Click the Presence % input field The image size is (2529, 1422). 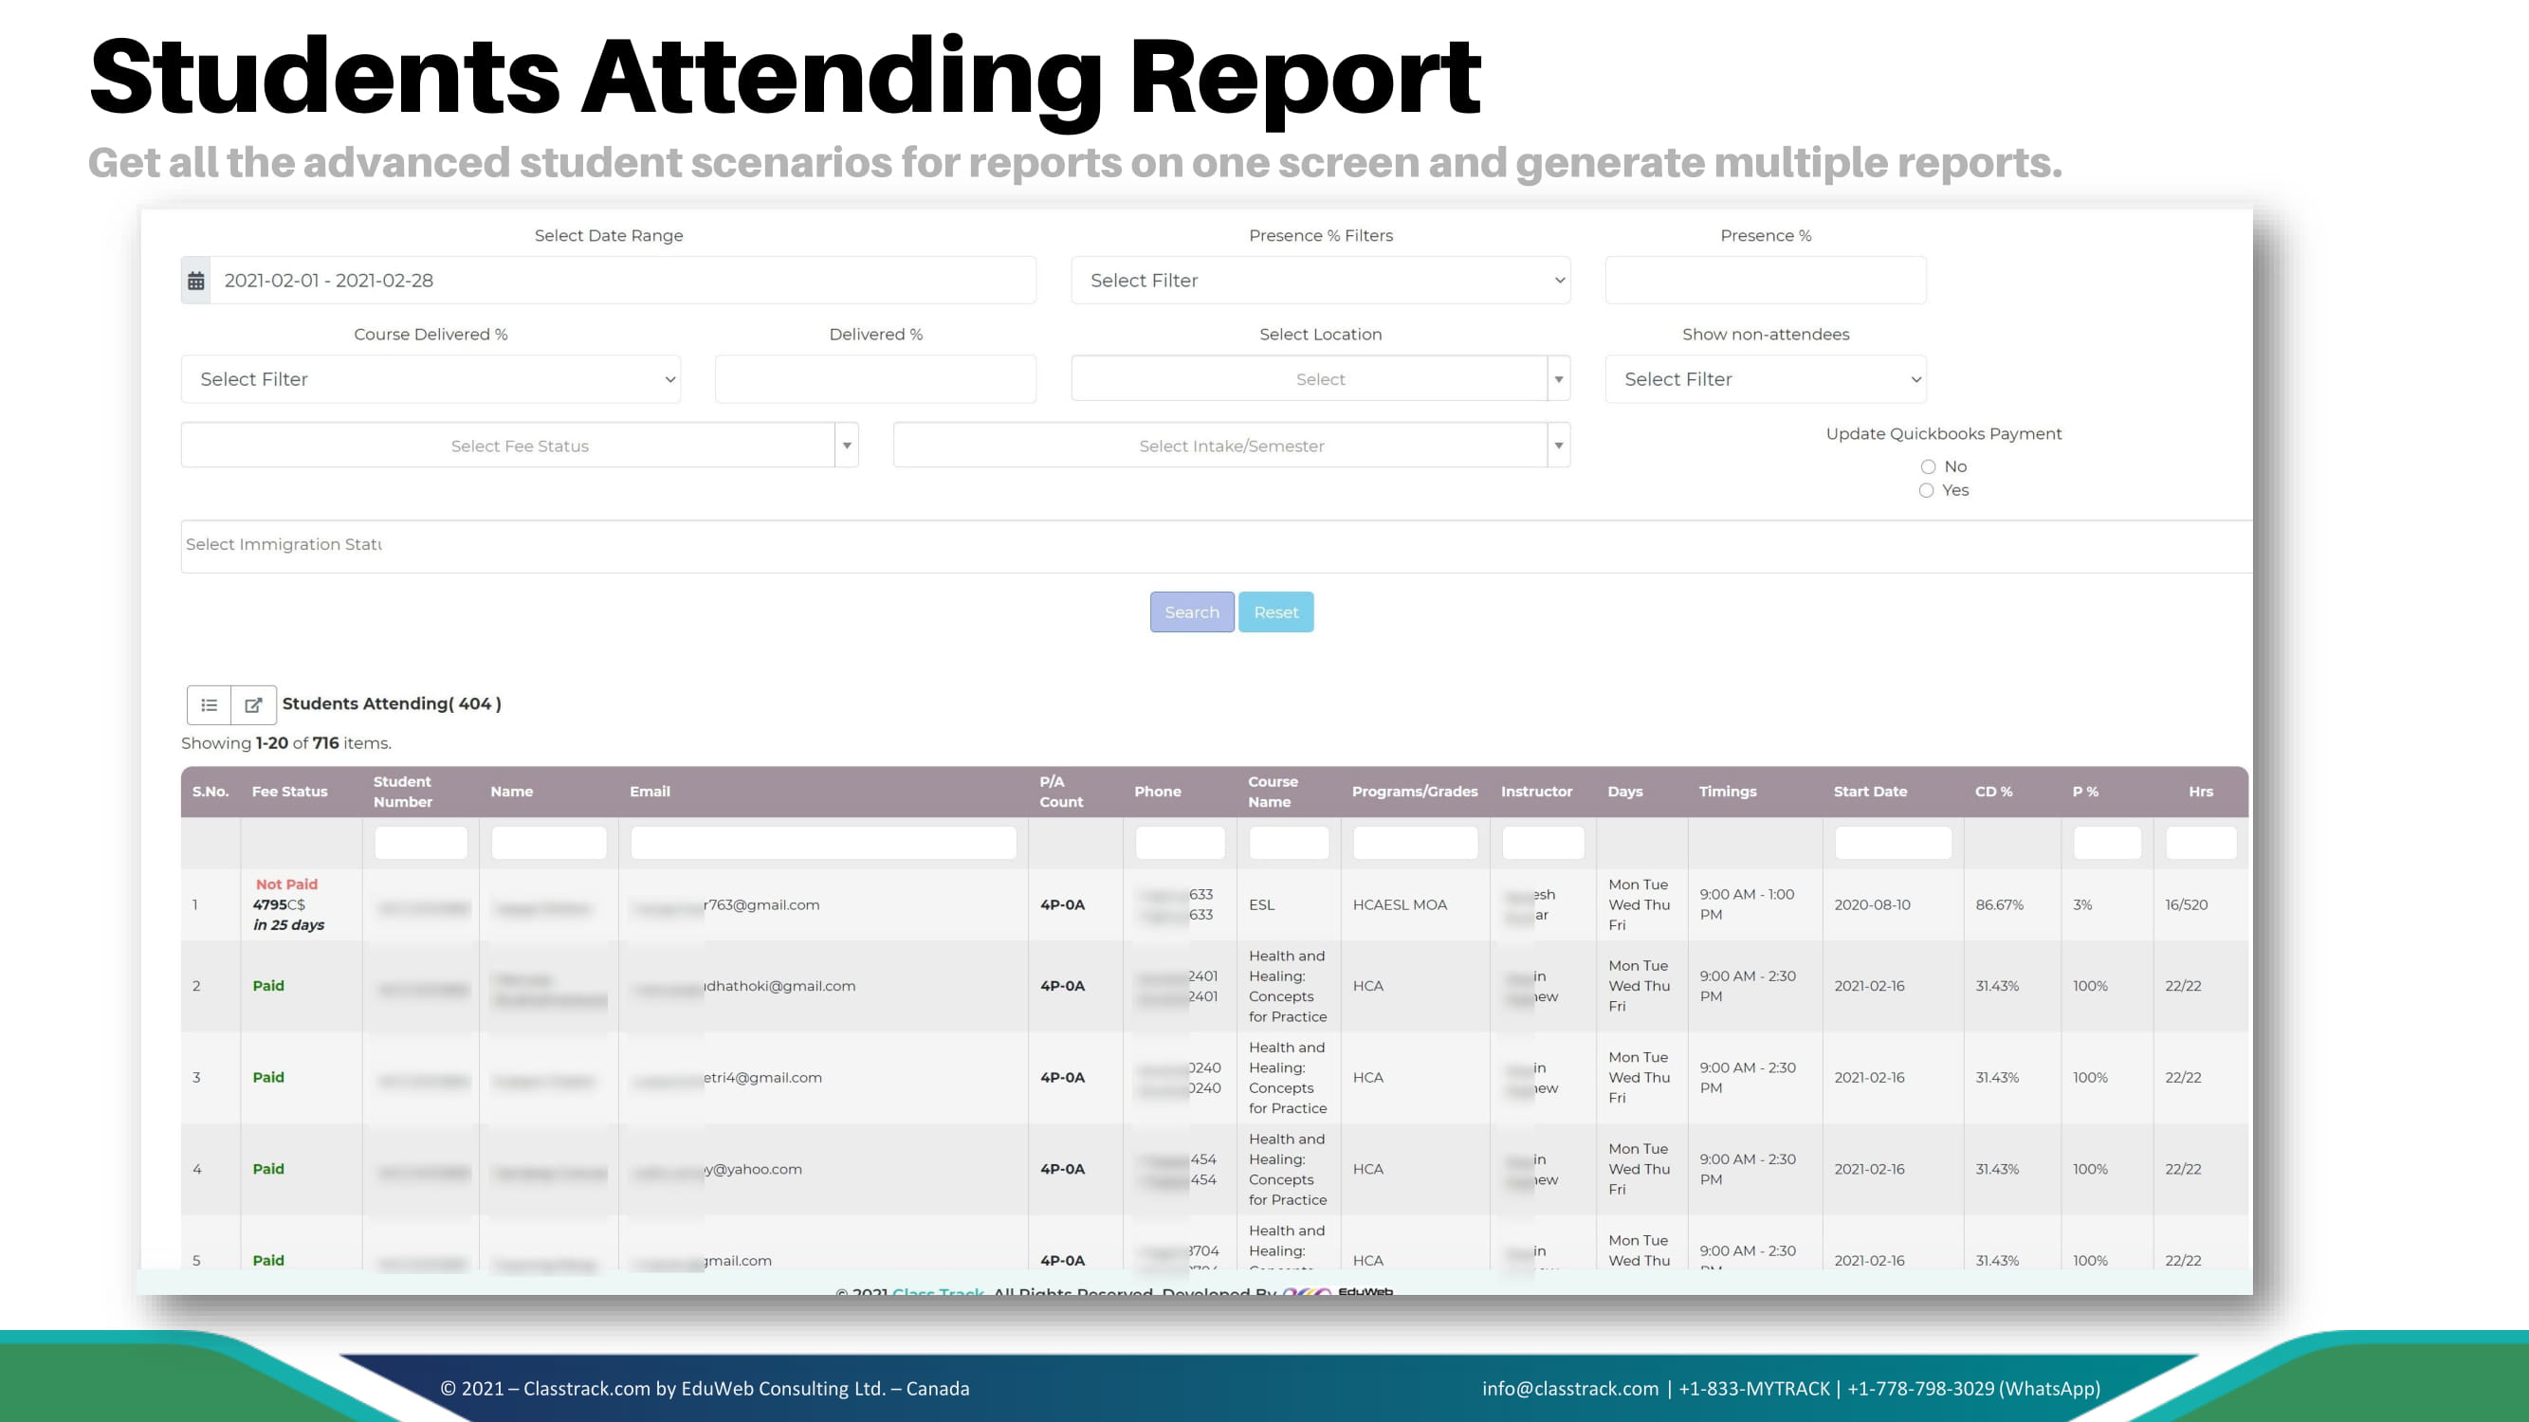[1764, 281]
